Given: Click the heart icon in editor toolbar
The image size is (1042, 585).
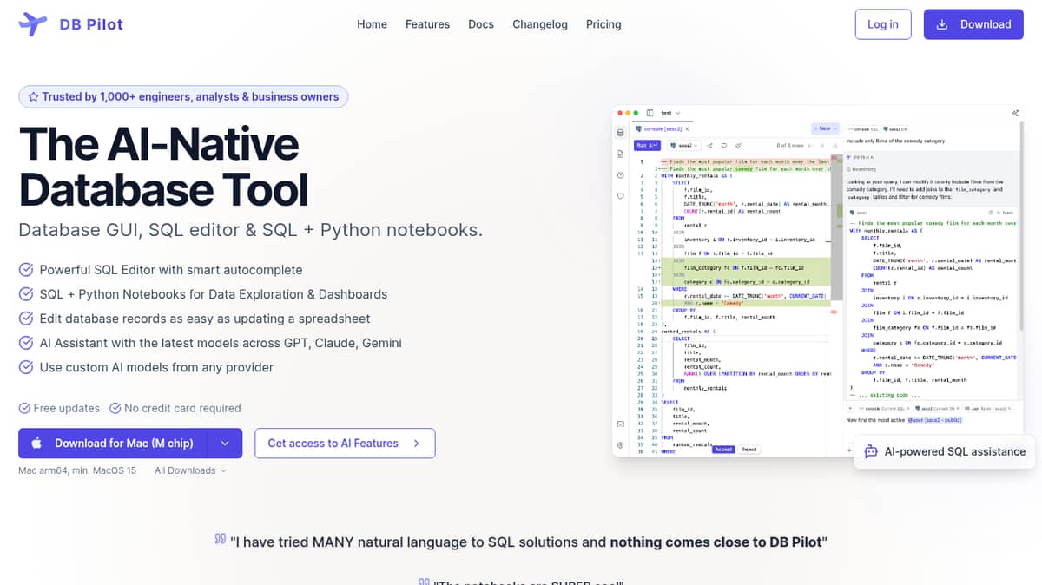Looking at the screenshot, I should 724,146.
